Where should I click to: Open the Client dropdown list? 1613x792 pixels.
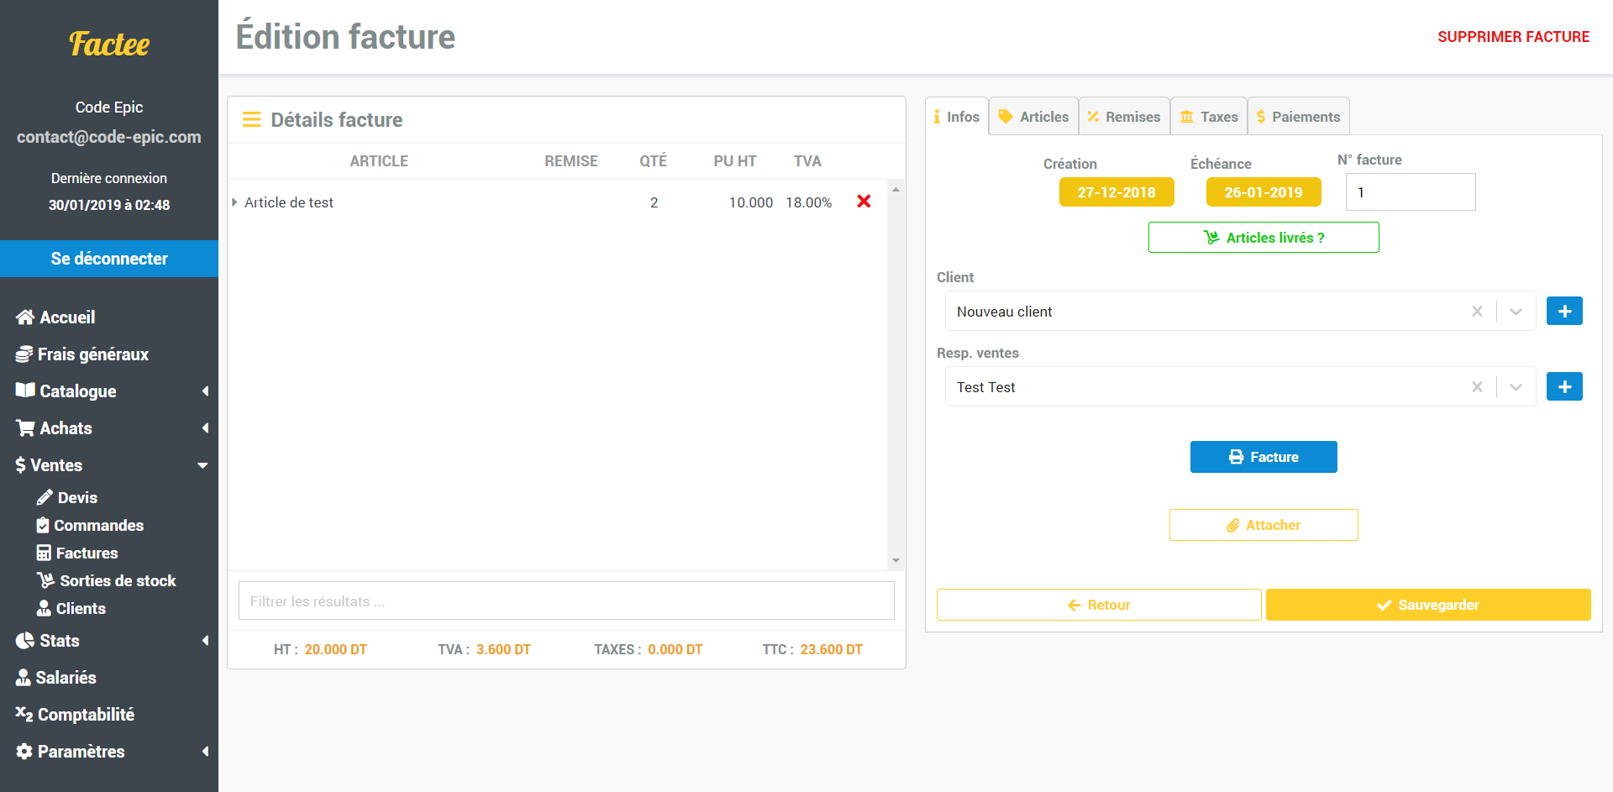pos(1516,312)
